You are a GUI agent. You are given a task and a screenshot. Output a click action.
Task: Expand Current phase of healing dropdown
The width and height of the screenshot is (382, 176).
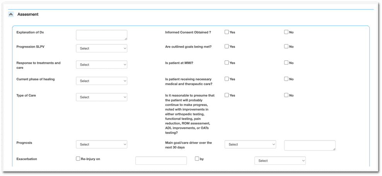click(101, 81)
